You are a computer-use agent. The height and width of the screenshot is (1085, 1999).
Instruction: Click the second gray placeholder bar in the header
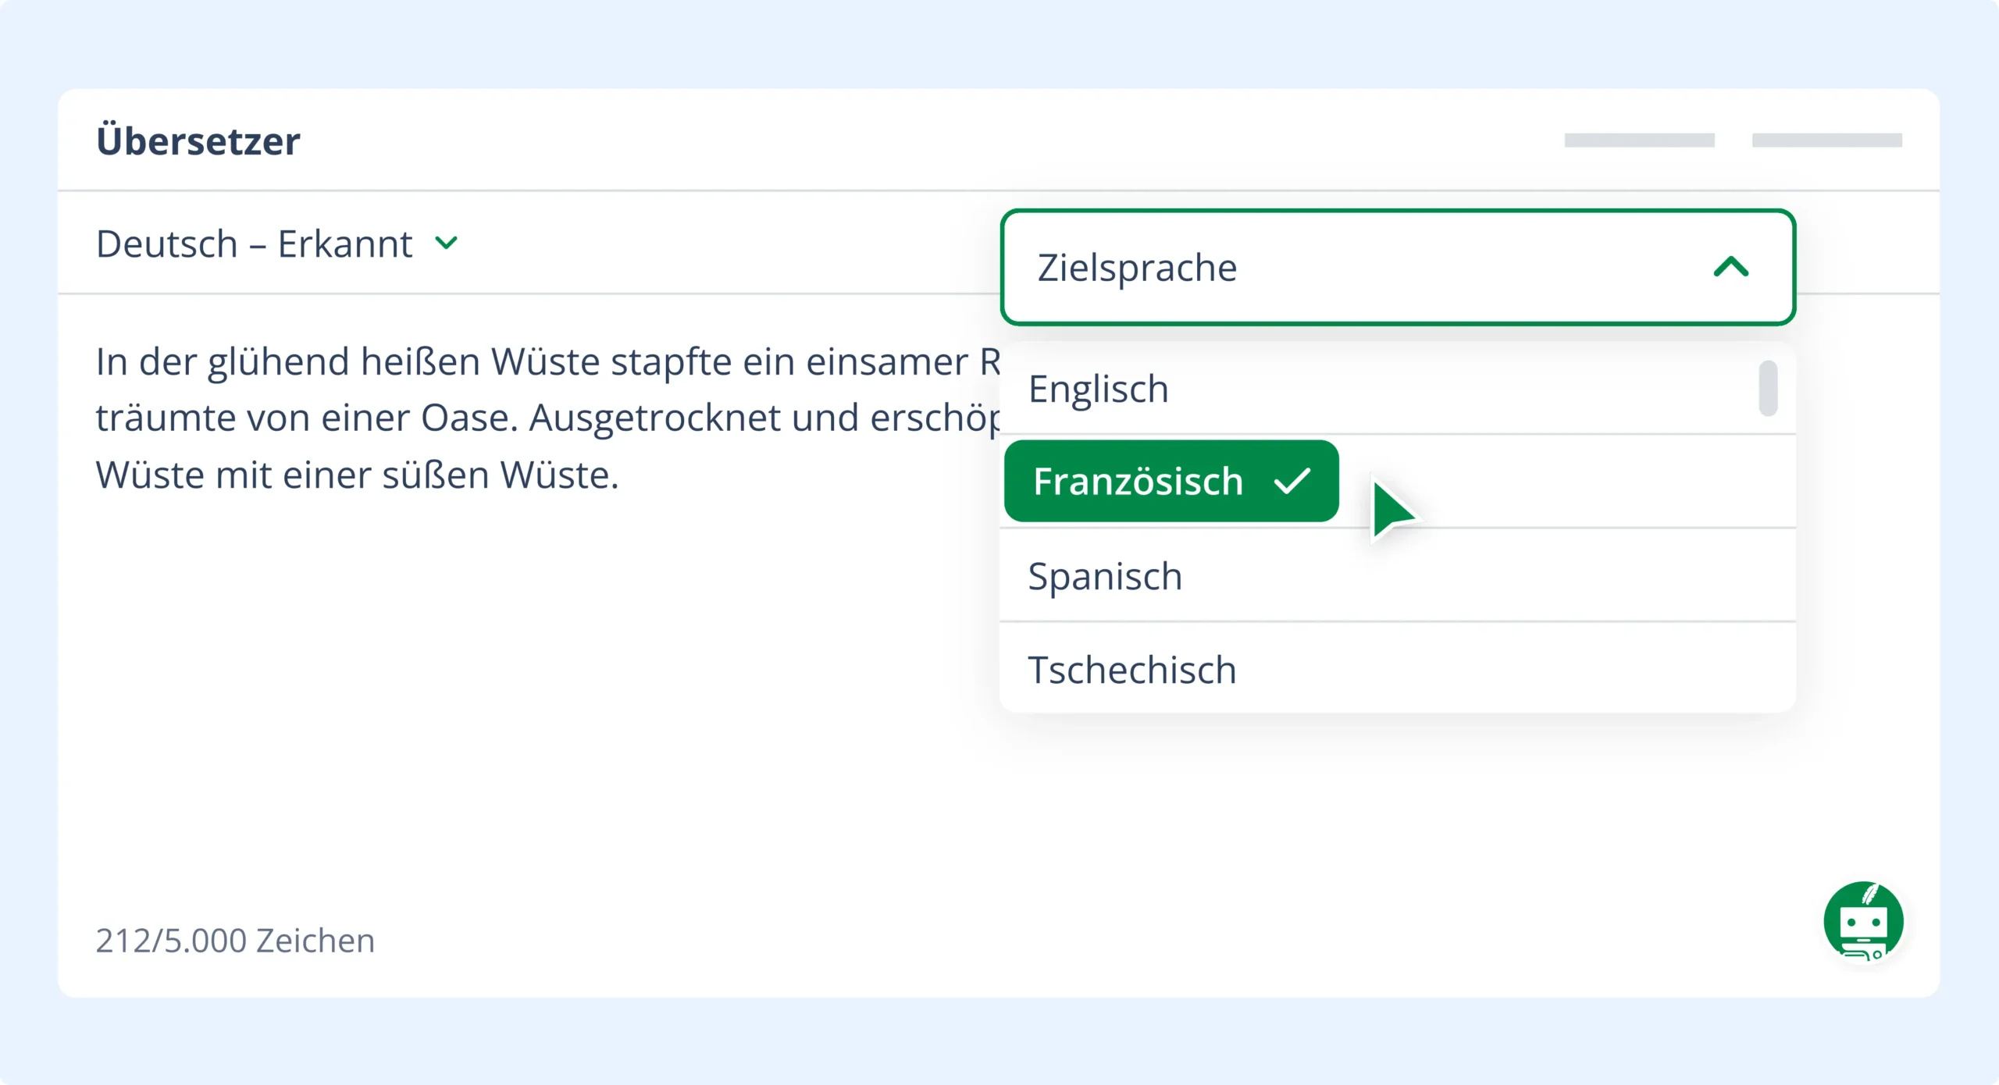(x=1826, y=141)
